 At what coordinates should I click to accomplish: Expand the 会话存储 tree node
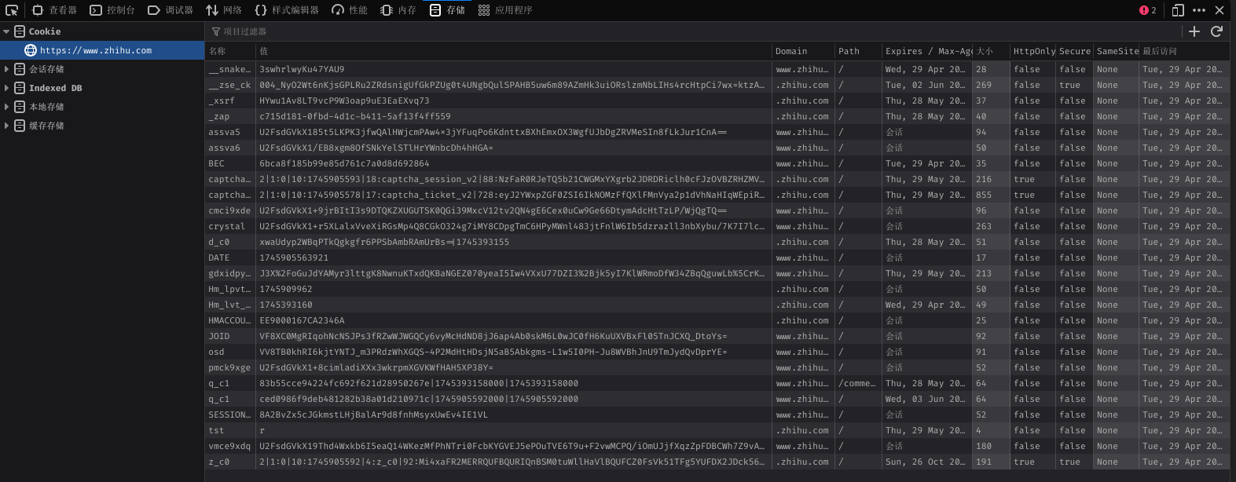[x=6, y=69]
